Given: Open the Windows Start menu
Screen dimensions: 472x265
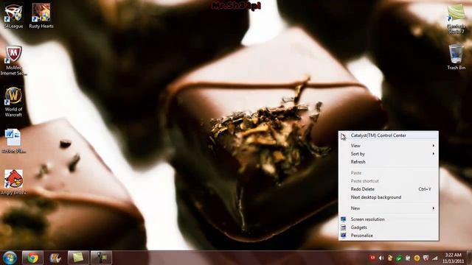Looking at the screenshot, I should [x=10, y=258].
